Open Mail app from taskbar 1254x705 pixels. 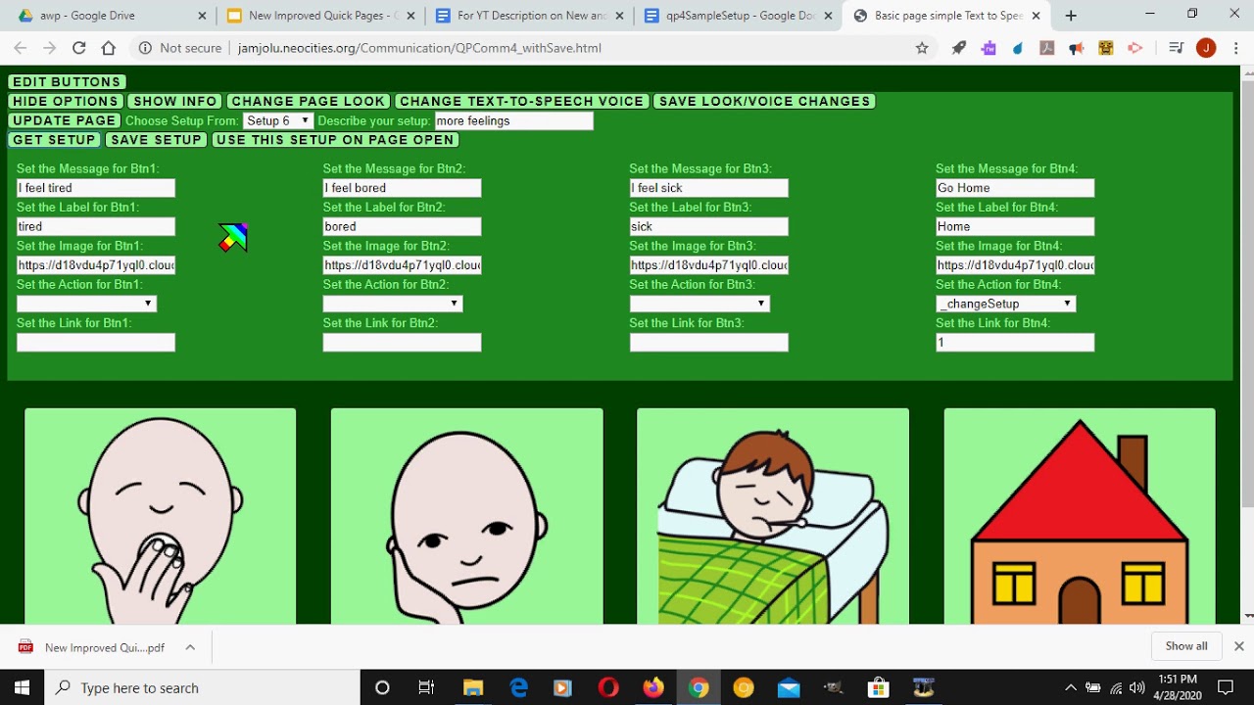point(789,687)
